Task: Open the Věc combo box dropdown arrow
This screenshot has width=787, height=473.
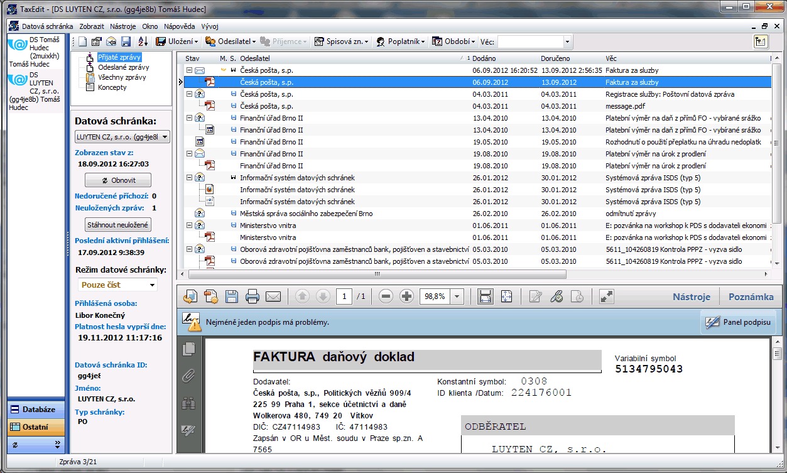Action: (x=567, y=42)
